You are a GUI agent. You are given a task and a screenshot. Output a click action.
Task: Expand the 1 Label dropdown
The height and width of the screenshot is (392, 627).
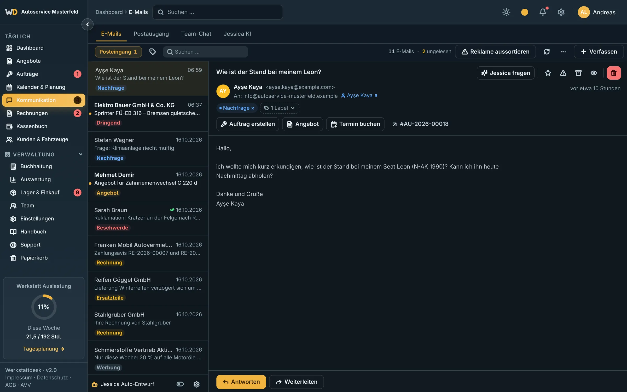(x=279, y=108)
